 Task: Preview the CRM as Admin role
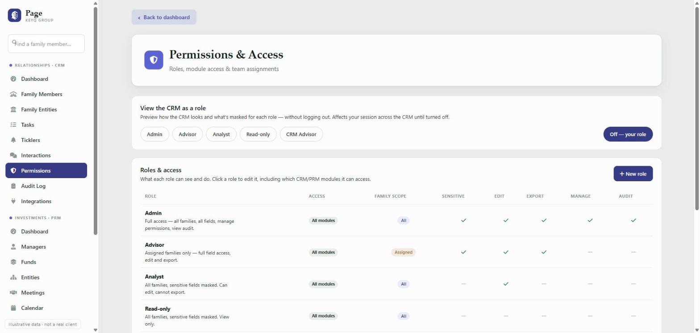point(154,134)
